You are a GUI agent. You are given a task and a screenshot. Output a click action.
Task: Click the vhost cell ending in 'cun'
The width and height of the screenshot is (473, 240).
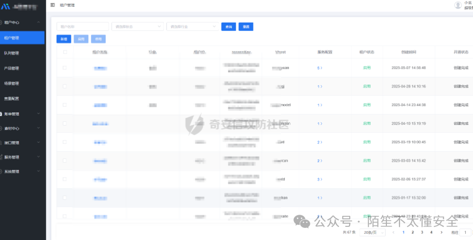(281, 161)
